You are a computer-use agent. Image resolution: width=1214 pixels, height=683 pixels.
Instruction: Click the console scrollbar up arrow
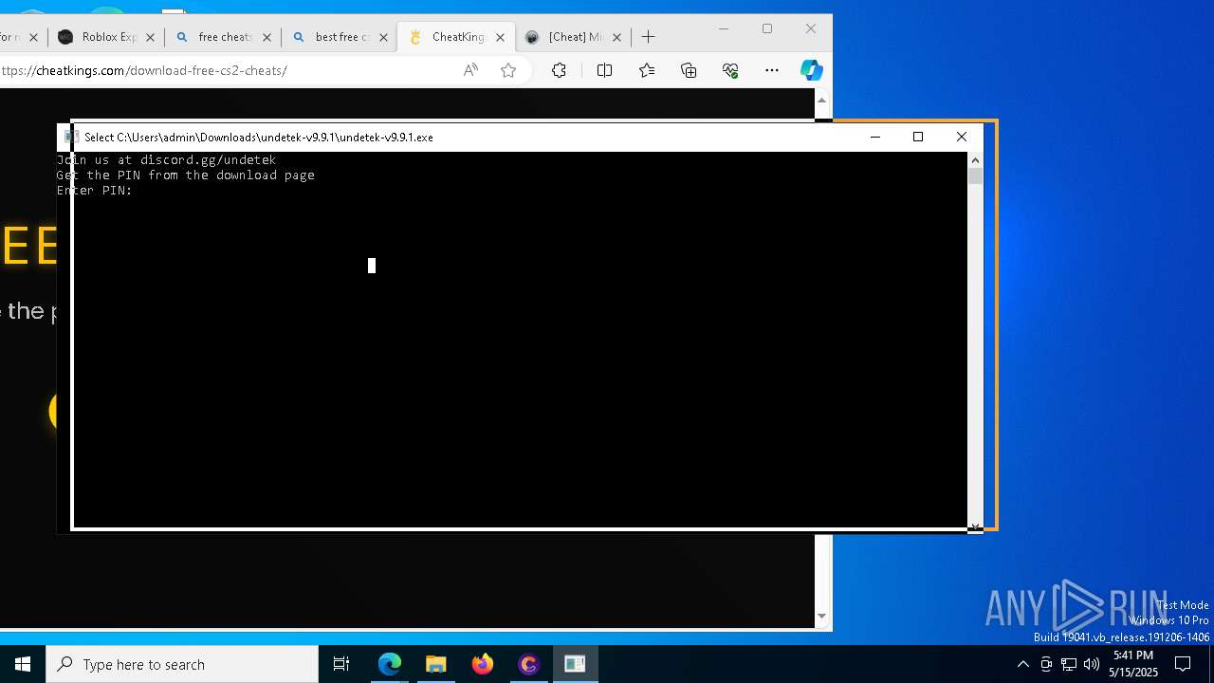click(x=975, y=159)
